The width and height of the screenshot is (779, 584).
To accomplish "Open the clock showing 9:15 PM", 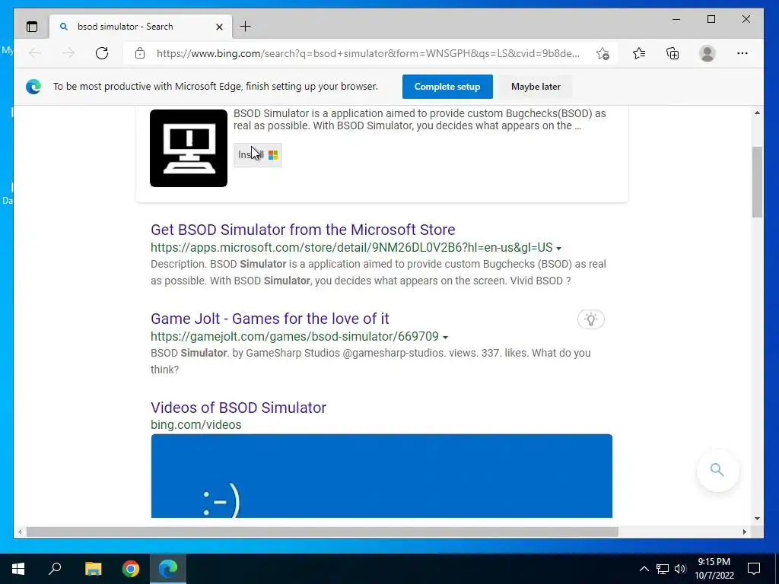I will point(714,569).
